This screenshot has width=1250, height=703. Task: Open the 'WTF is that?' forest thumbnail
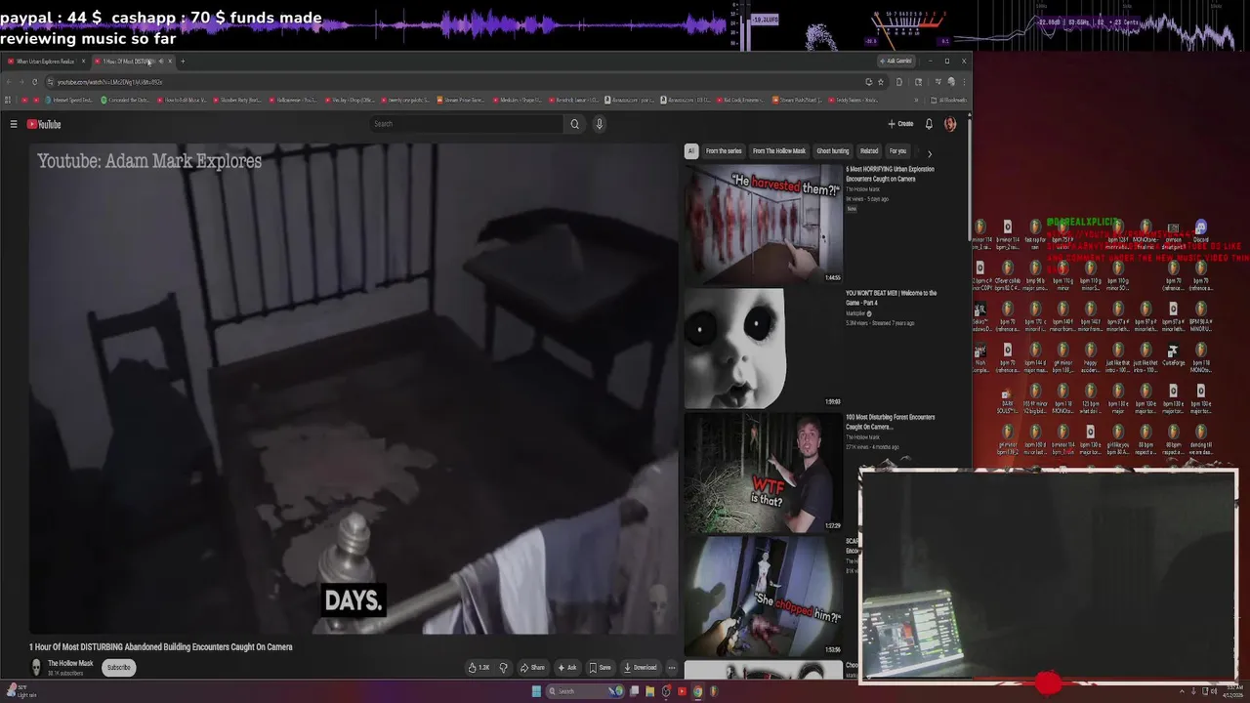coord(763,473)
